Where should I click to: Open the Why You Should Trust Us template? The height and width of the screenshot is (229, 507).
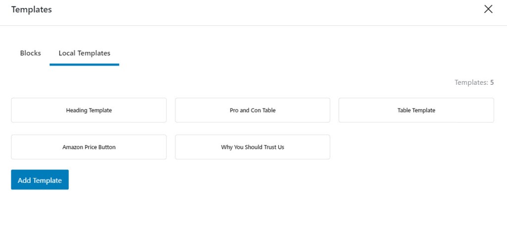pos(253,147)
